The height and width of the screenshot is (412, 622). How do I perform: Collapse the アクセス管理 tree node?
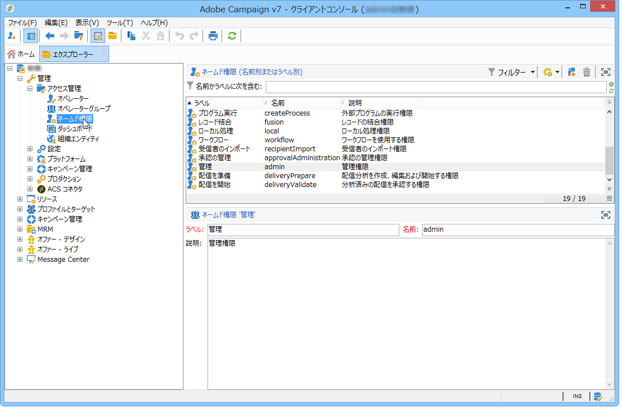pyautogui.click(x=30, y=88)
